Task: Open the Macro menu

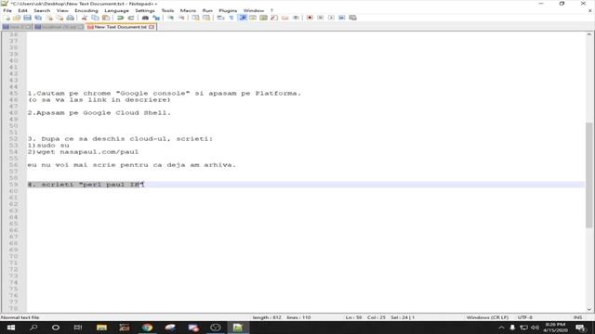Action: coord(188,10)
